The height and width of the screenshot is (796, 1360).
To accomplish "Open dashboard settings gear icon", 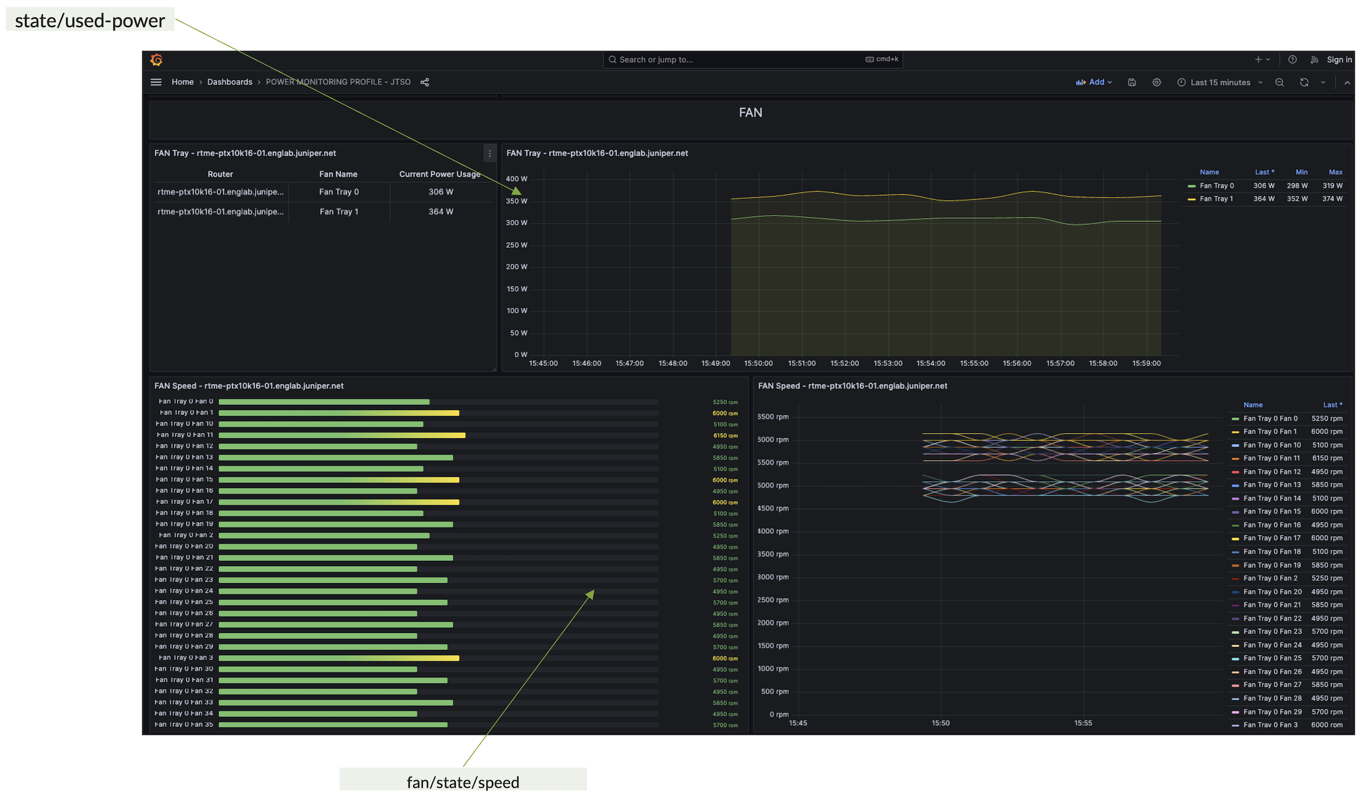I will (1157, 82).
